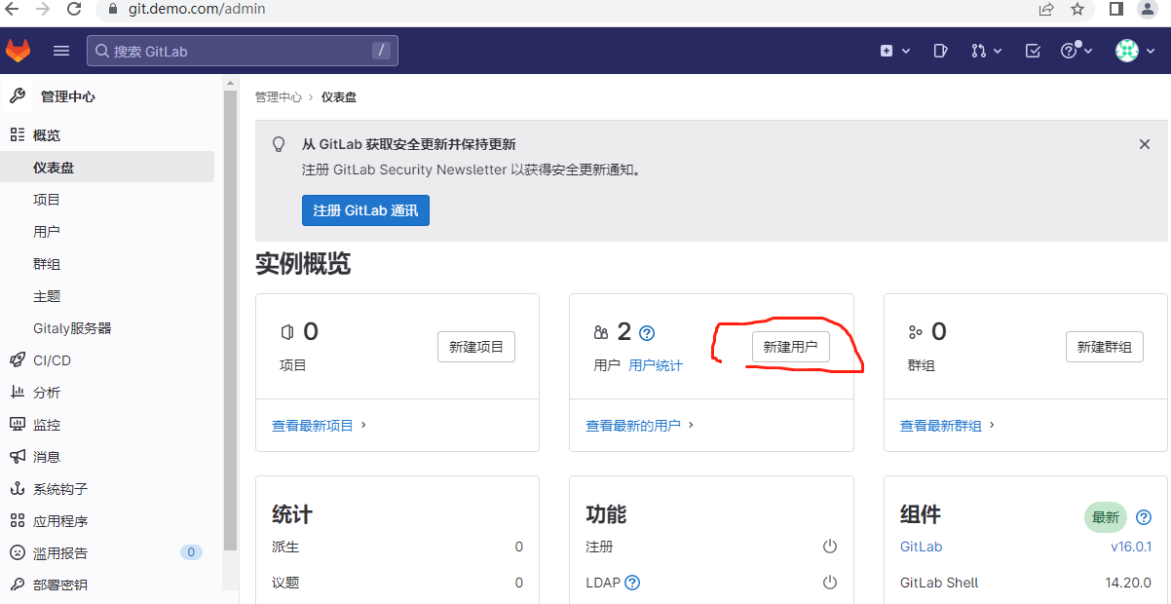
Task: Click the help icon beside 最新 badge
Action: [x=1144, y=517]
